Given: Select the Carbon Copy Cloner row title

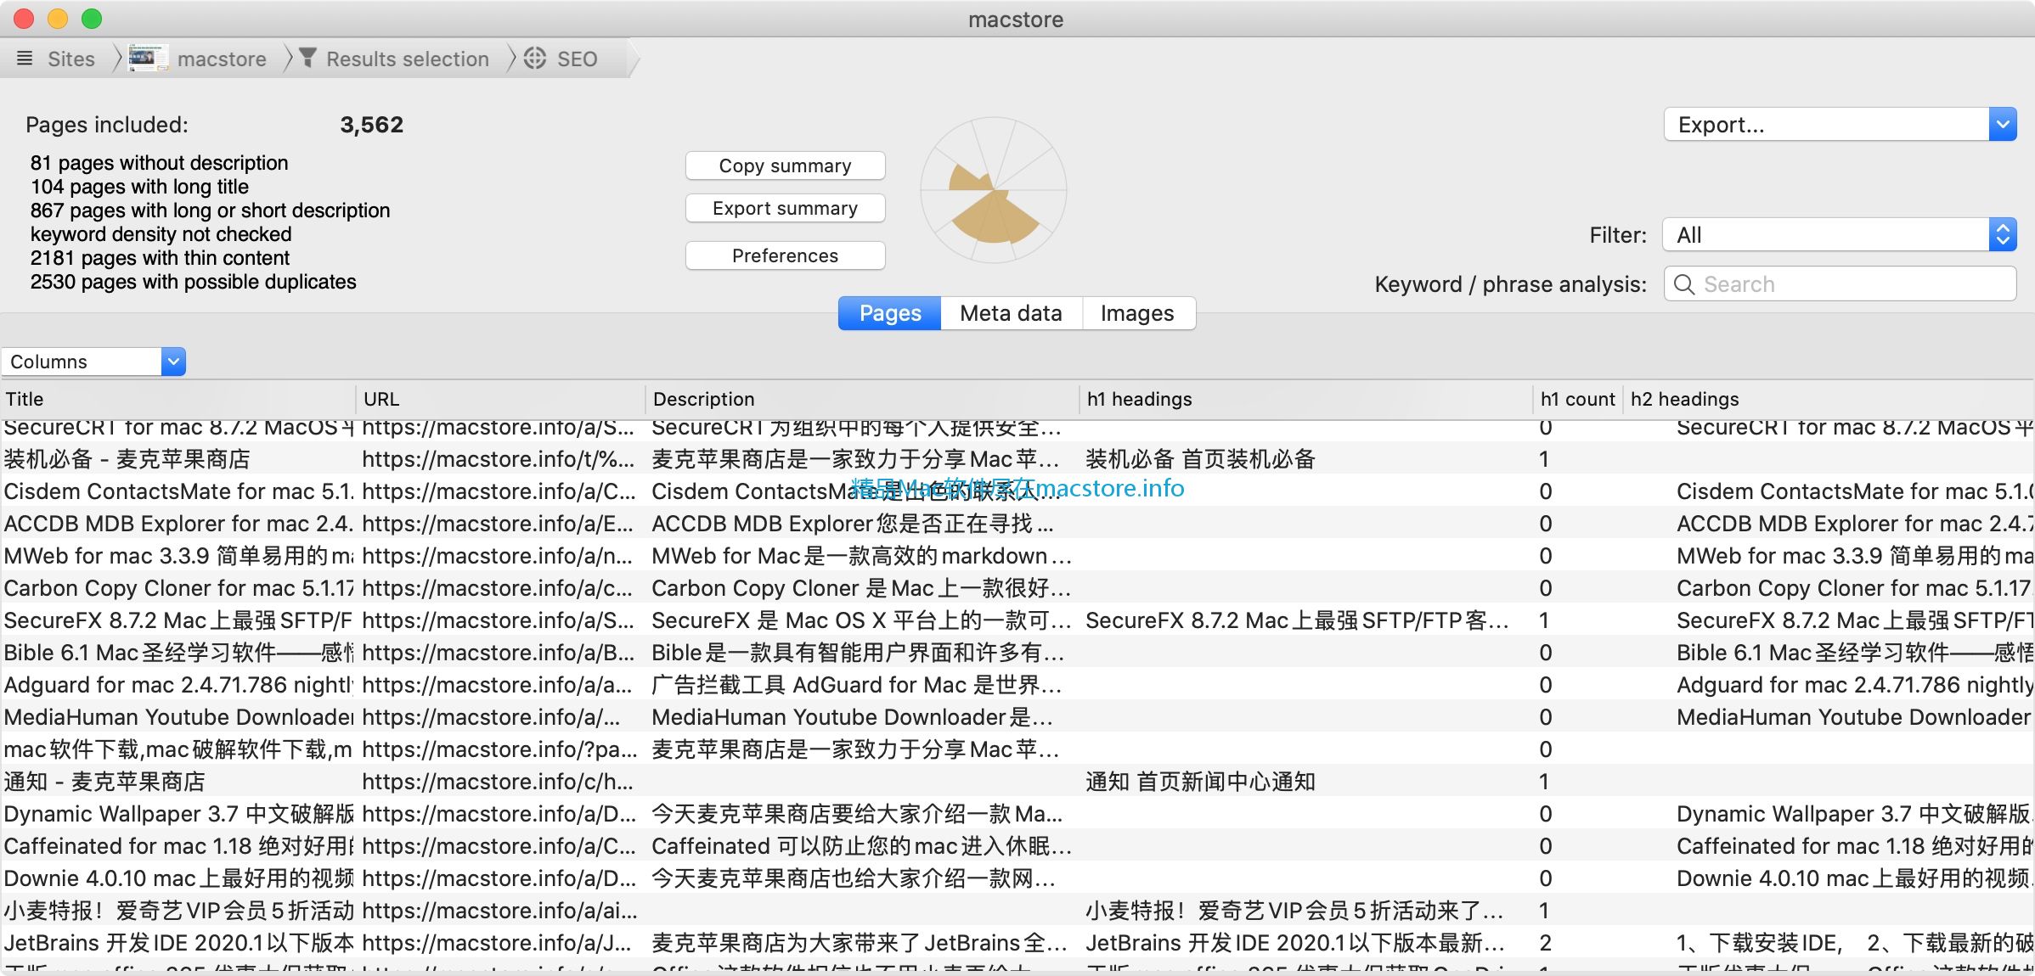Looking at the screenshot, I should [178, 588].
